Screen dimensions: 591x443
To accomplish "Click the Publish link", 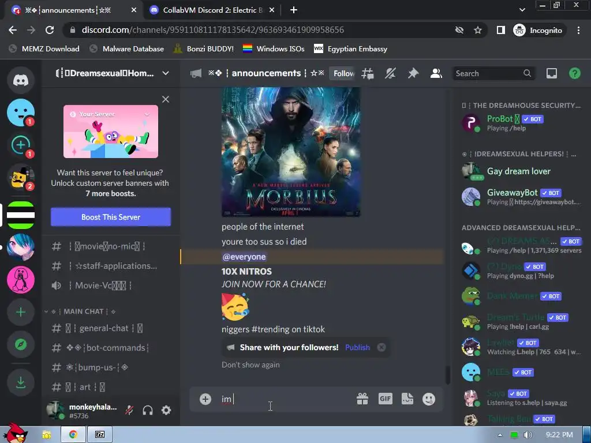I will coord(357,347).
